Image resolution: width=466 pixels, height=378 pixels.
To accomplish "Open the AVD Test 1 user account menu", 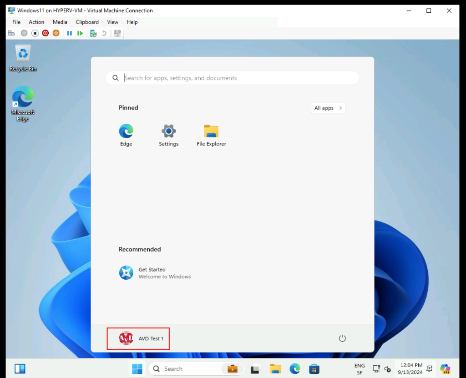I will [141, 338].
